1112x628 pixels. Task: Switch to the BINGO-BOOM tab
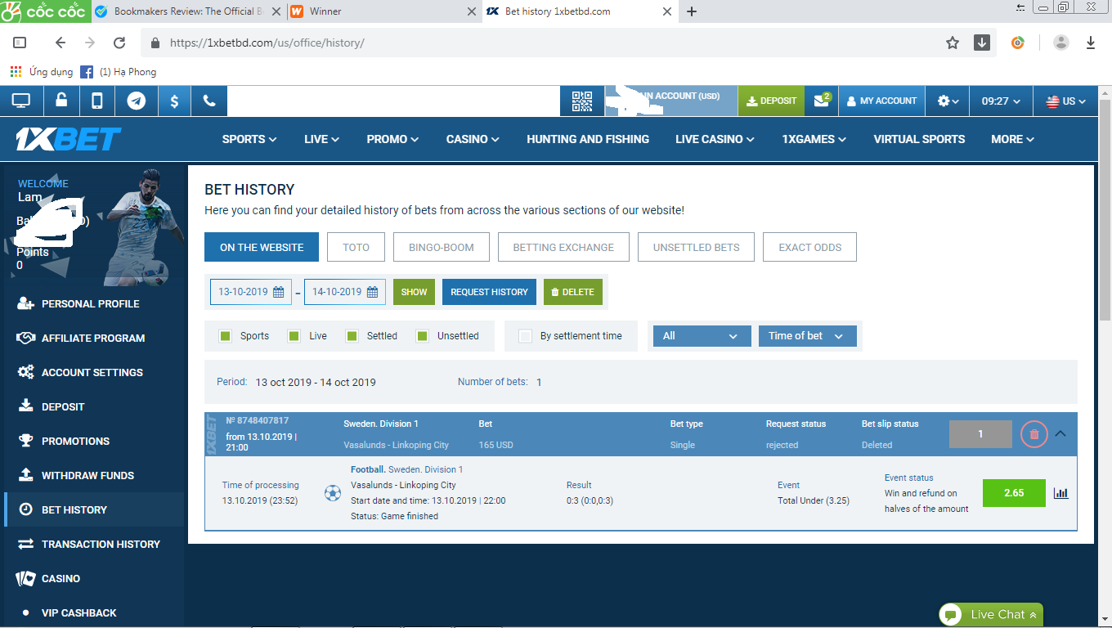click(x=442, y=247)
